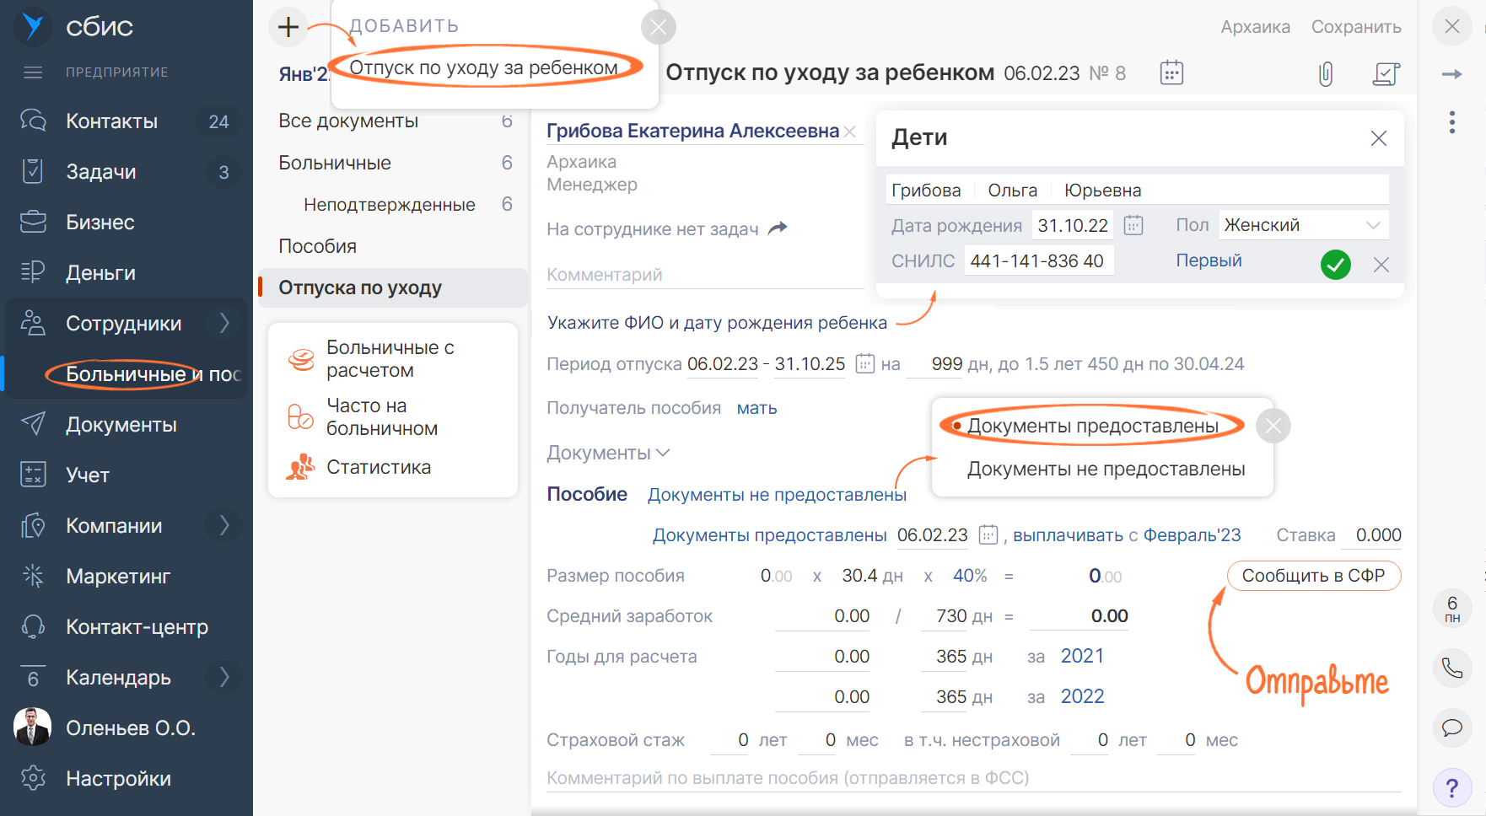Expand the Документы section chevron
1486x816 pixels.
tap(663, 453)
